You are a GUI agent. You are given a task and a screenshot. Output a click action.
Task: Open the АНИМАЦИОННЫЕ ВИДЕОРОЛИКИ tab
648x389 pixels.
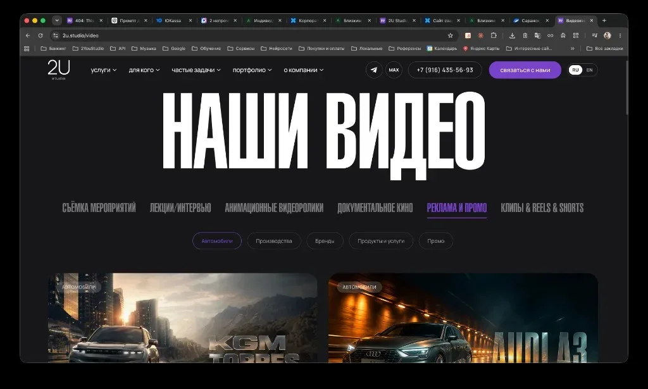coord(274,207)
